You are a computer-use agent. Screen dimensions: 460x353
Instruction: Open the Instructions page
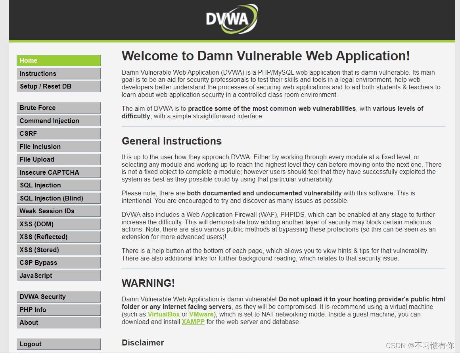[x=59, y=73]
